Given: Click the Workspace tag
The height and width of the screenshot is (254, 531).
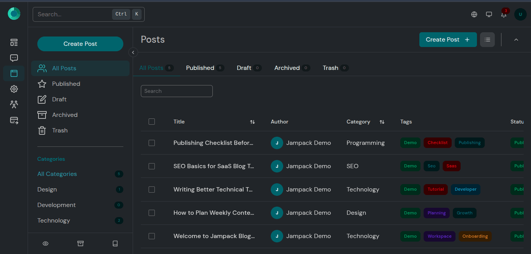Looking at the screenshot, I should (440, 236).
